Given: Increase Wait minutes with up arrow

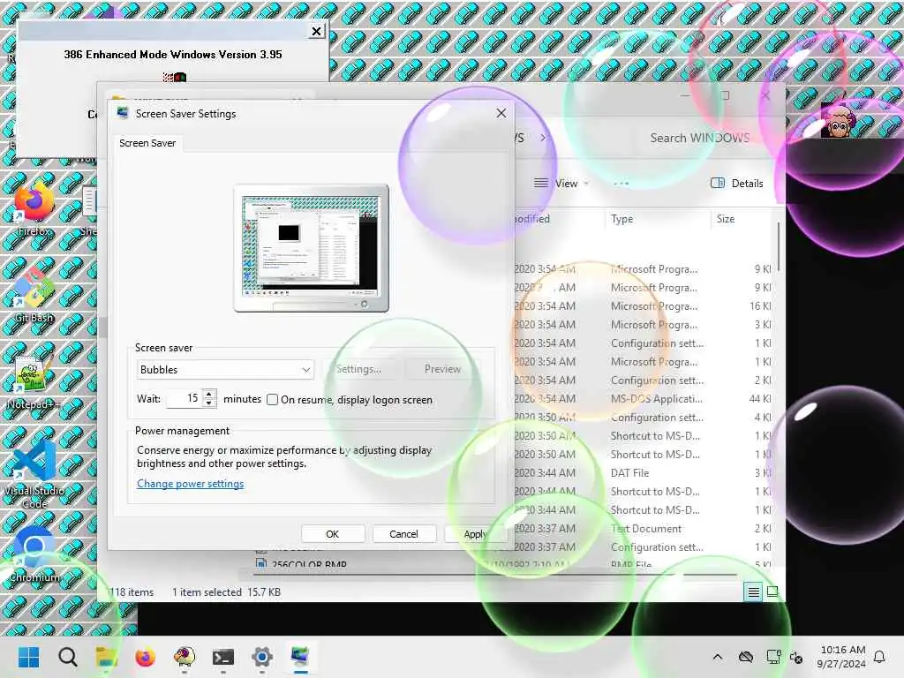Looking at the screenshot, I should (x=208, y=394).
